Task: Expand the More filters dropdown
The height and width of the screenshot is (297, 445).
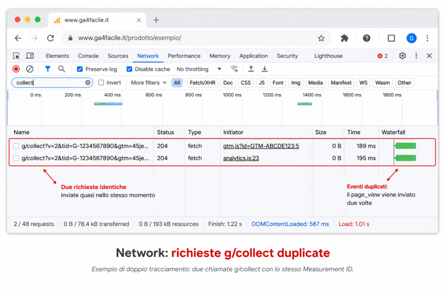Action: [149, 83]
